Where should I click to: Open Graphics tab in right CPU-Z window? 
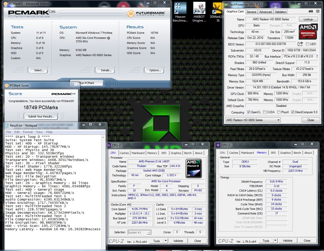coord(285,153)
